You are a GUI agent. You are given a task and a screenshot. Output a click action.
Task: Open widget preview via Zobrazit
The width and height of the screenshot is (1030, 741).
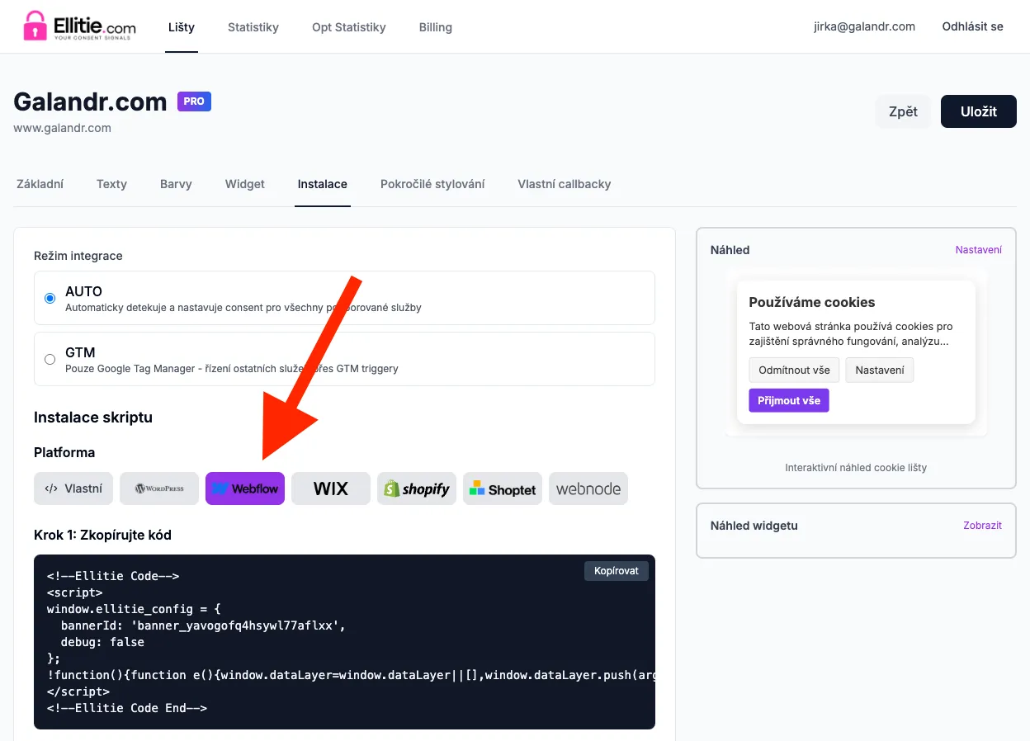coord(982,525)
